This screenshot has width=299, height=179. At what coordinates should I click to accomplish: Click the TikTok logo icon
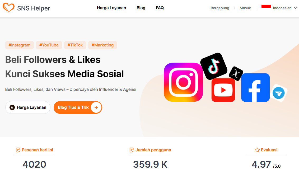pyautogui.click(x=214, y=66)
